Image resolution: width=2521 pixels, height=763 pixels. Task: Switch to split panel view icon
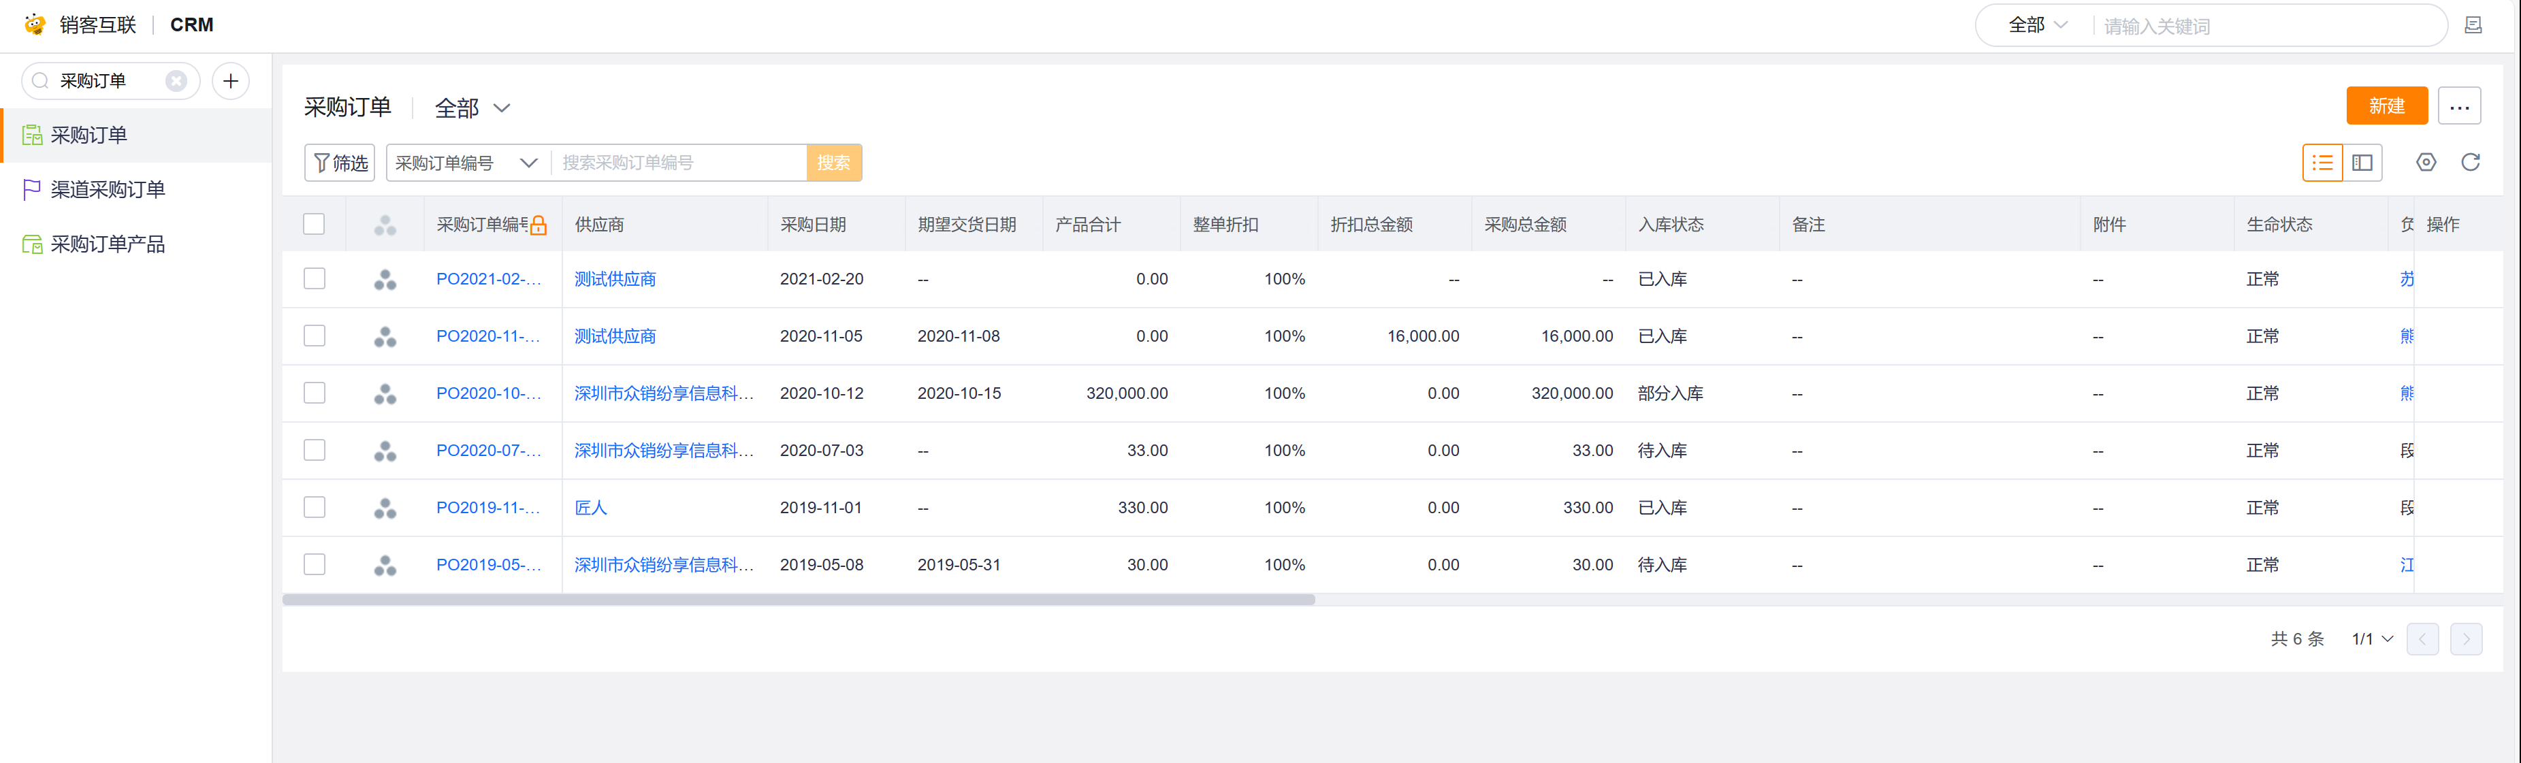tap(2362, 163)
